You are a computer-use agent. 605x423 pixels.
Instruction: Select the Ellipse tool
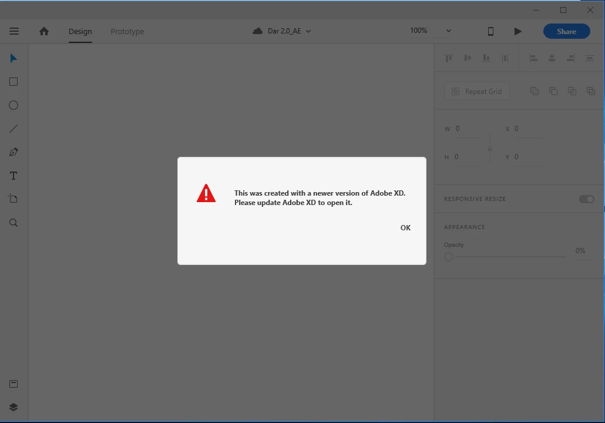(14, 105)
